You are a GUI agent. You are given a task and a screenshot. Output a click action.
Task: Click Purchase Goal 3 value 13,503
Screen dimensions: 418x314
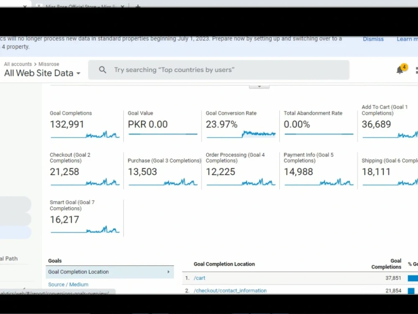pyautogui.click(x=143, y=172)
